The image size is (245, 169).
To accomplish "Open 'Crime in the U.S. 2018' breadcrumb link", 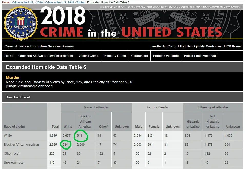I will click(60, 2).
